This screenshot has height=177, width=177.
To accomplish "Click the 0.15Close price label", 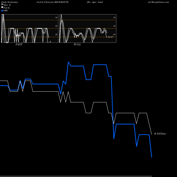I will pos(160,134).
